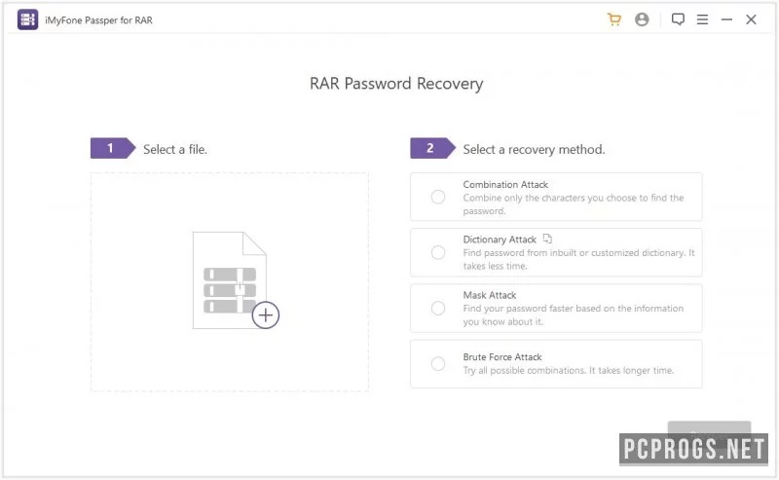Screen dimensions: 779x480
Task: Open the shopping cart purchase icon
Action: 614,19
